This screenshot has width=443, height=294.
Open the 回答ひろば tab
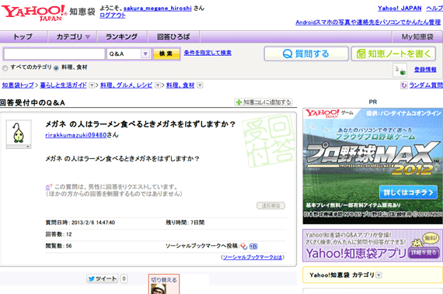pos(173,36)
